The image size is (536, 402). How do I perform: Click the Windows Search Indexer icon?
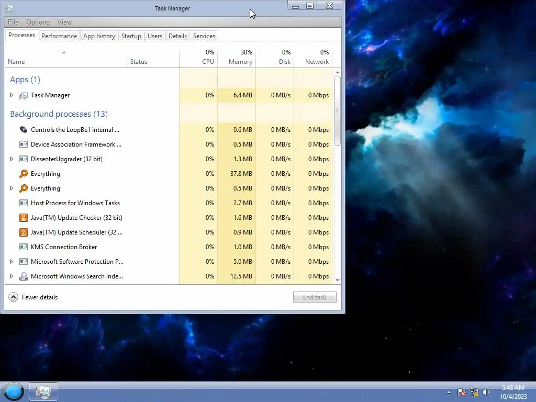tap(23, 276)
